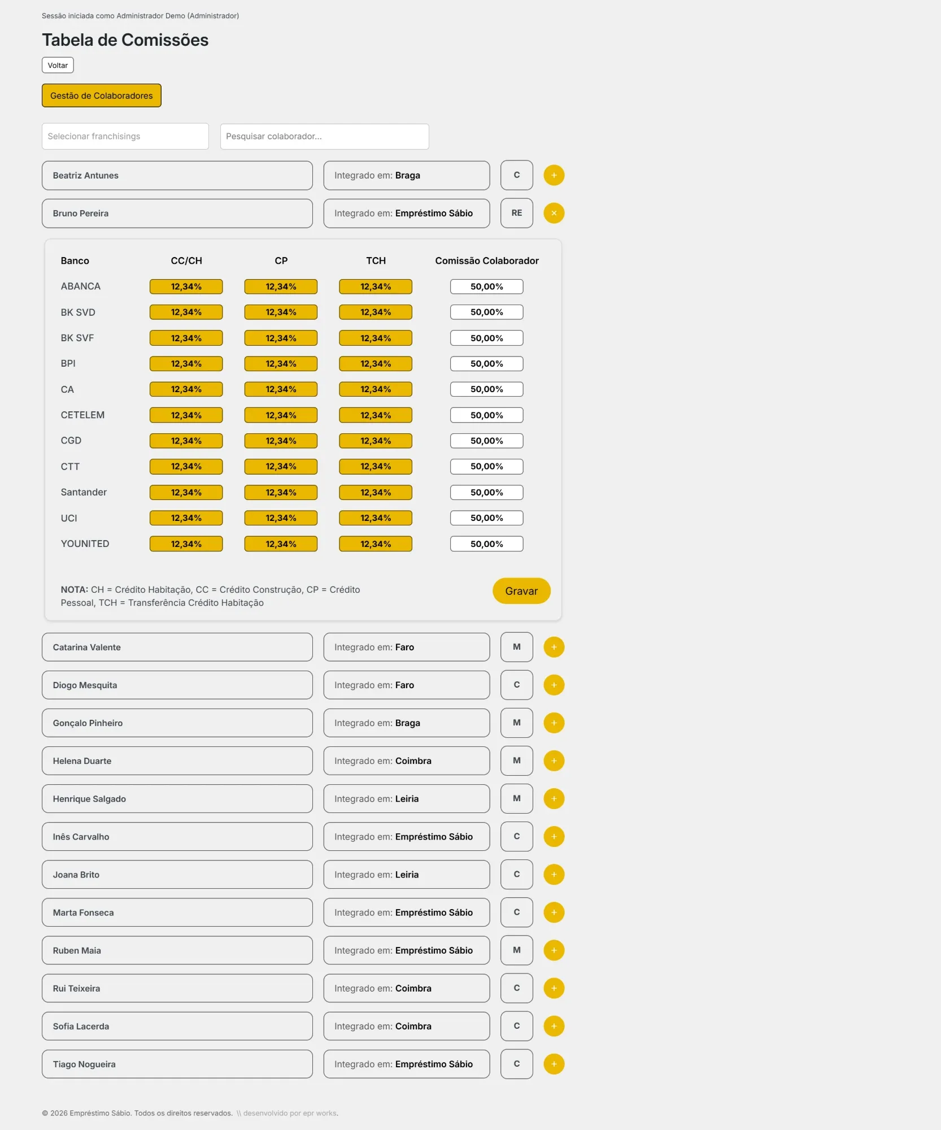941x1130 pixels.
Task: Open the Selecionar franchisings dropdown
Action: click(125, 136)
